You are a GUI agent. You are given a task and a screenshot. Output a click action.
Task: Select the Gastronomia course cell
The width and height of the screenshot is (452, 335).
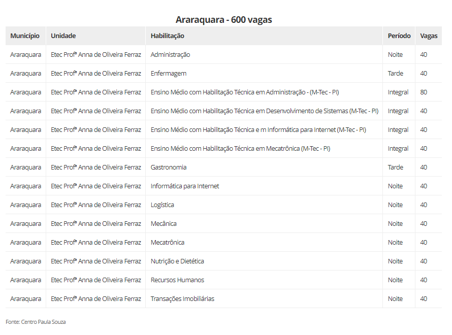(x=169, y=167)
